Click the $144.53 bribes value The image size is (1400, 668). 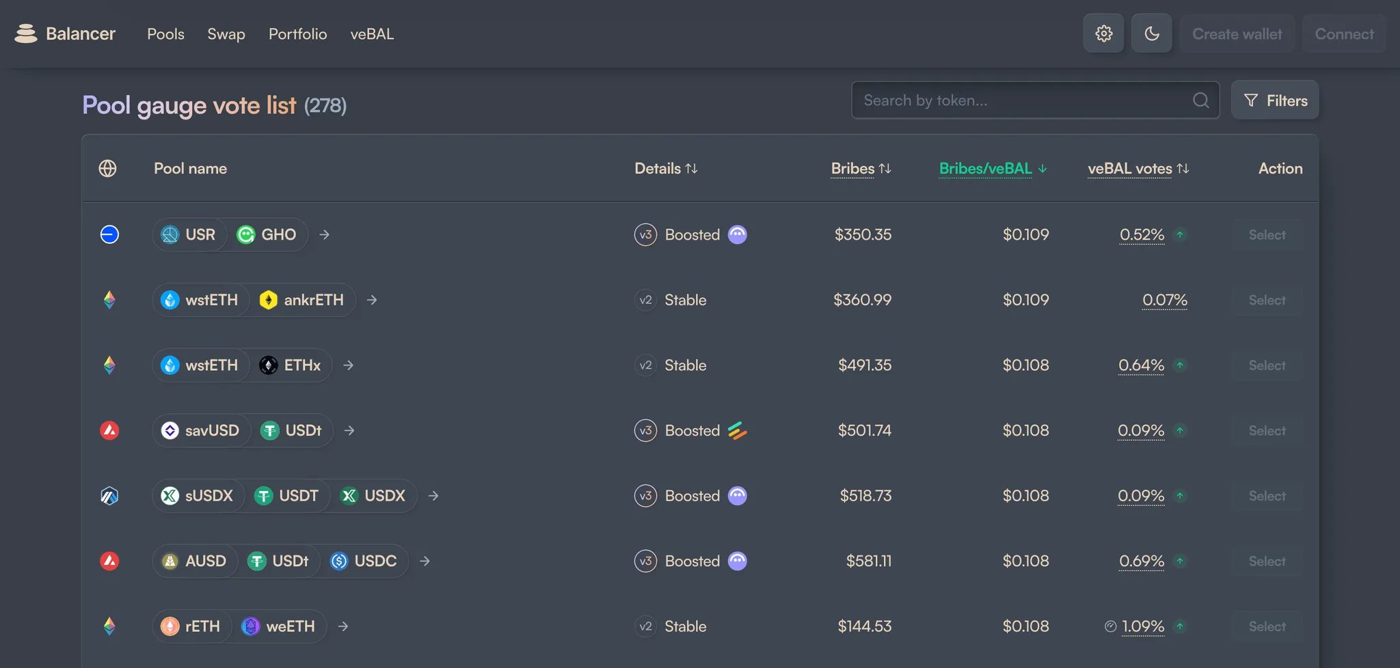[x=865, y=626]
